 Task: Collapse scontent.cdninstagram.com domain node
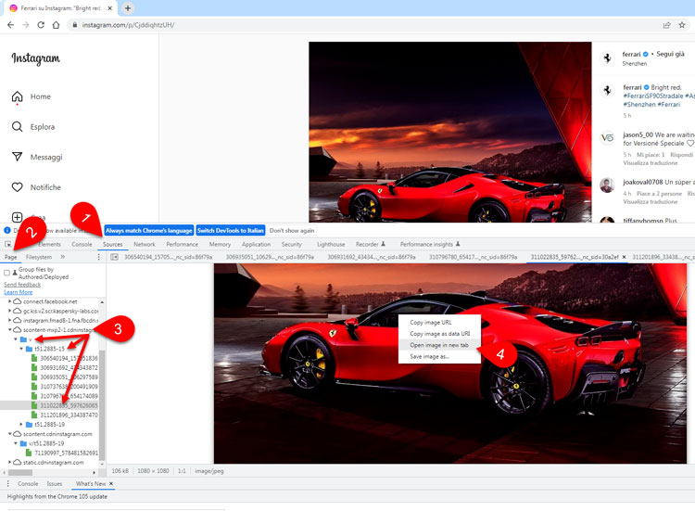coord(10,434)
